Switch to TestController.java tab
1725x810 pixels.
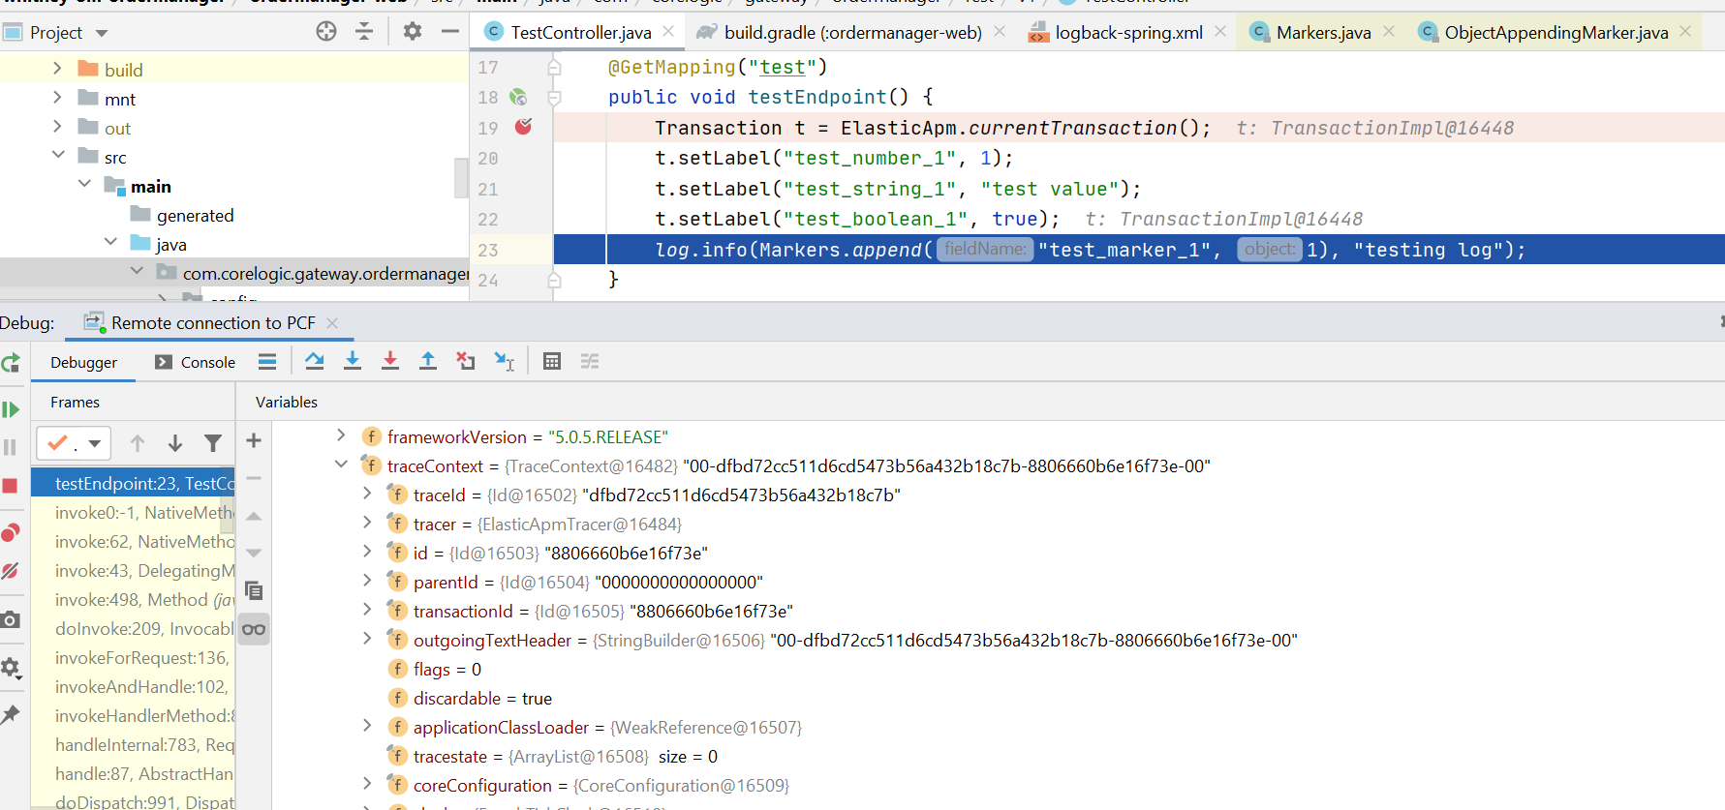pyautogui.click(x=581, y=32)
